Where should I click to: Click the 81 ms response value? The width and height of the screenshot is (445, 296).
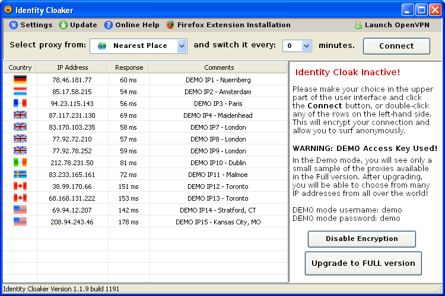129,163
